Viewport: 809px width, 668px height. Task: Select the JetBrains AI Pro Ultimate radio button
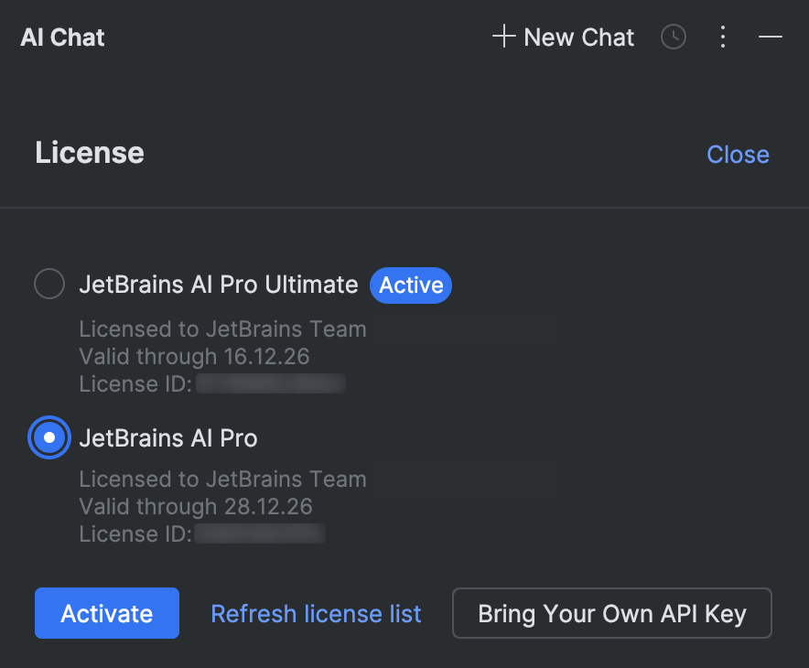coord(49,284)
